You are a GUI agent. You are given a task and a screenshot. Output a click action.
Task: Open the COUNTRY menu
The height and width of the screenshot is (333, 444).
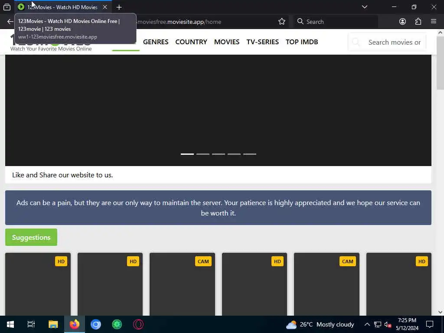pos(191,42)
